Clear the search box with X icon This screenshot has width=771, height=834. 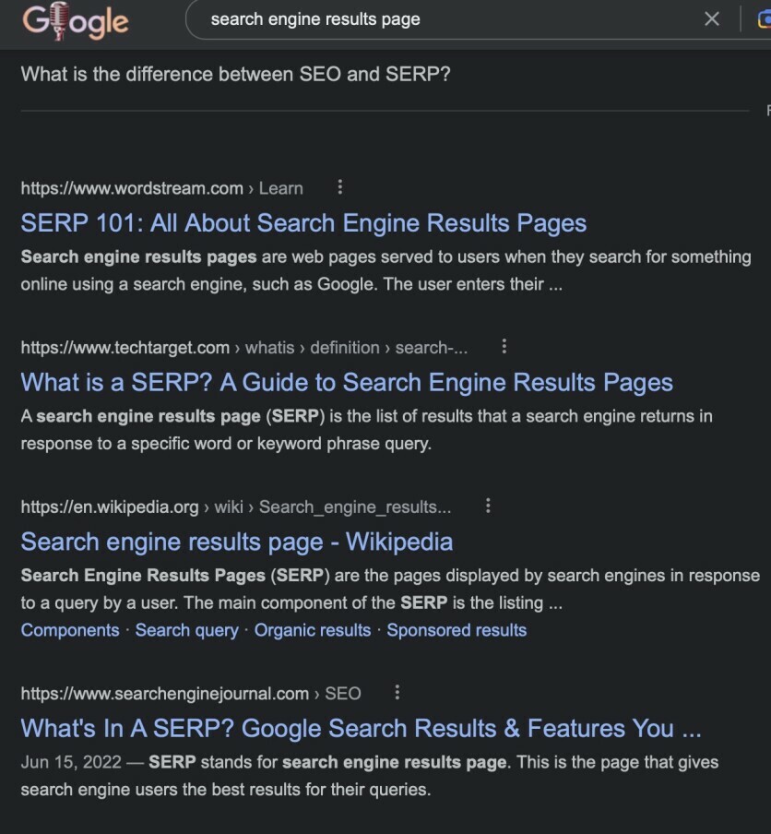[x=712, y=19]
